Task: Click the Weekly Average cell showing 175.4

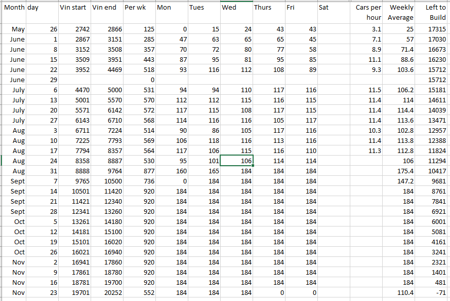Action: 400,171
